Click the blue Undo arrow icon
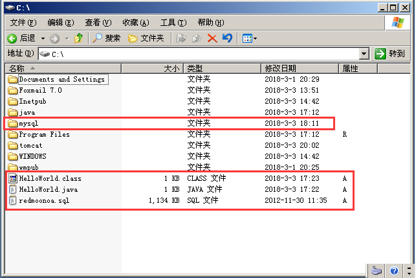Screen dimensions: 416x278 pyautogui.click(x=227, y=38)
